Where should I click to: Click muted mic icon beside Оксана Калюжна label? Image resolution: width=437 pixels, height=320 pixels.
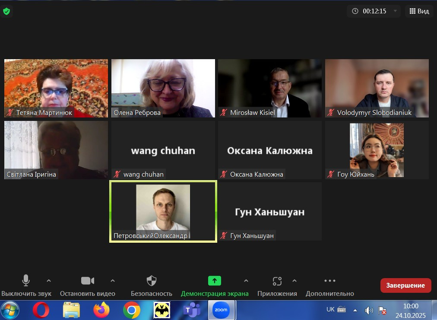pyautogui.click(x=224, y=174)
